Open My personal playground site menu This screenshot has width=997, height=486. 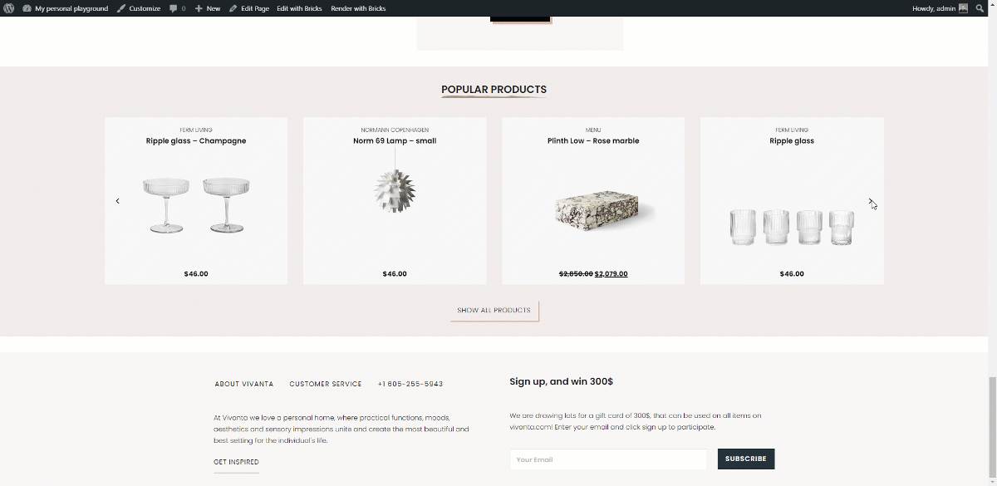(66, 8)
